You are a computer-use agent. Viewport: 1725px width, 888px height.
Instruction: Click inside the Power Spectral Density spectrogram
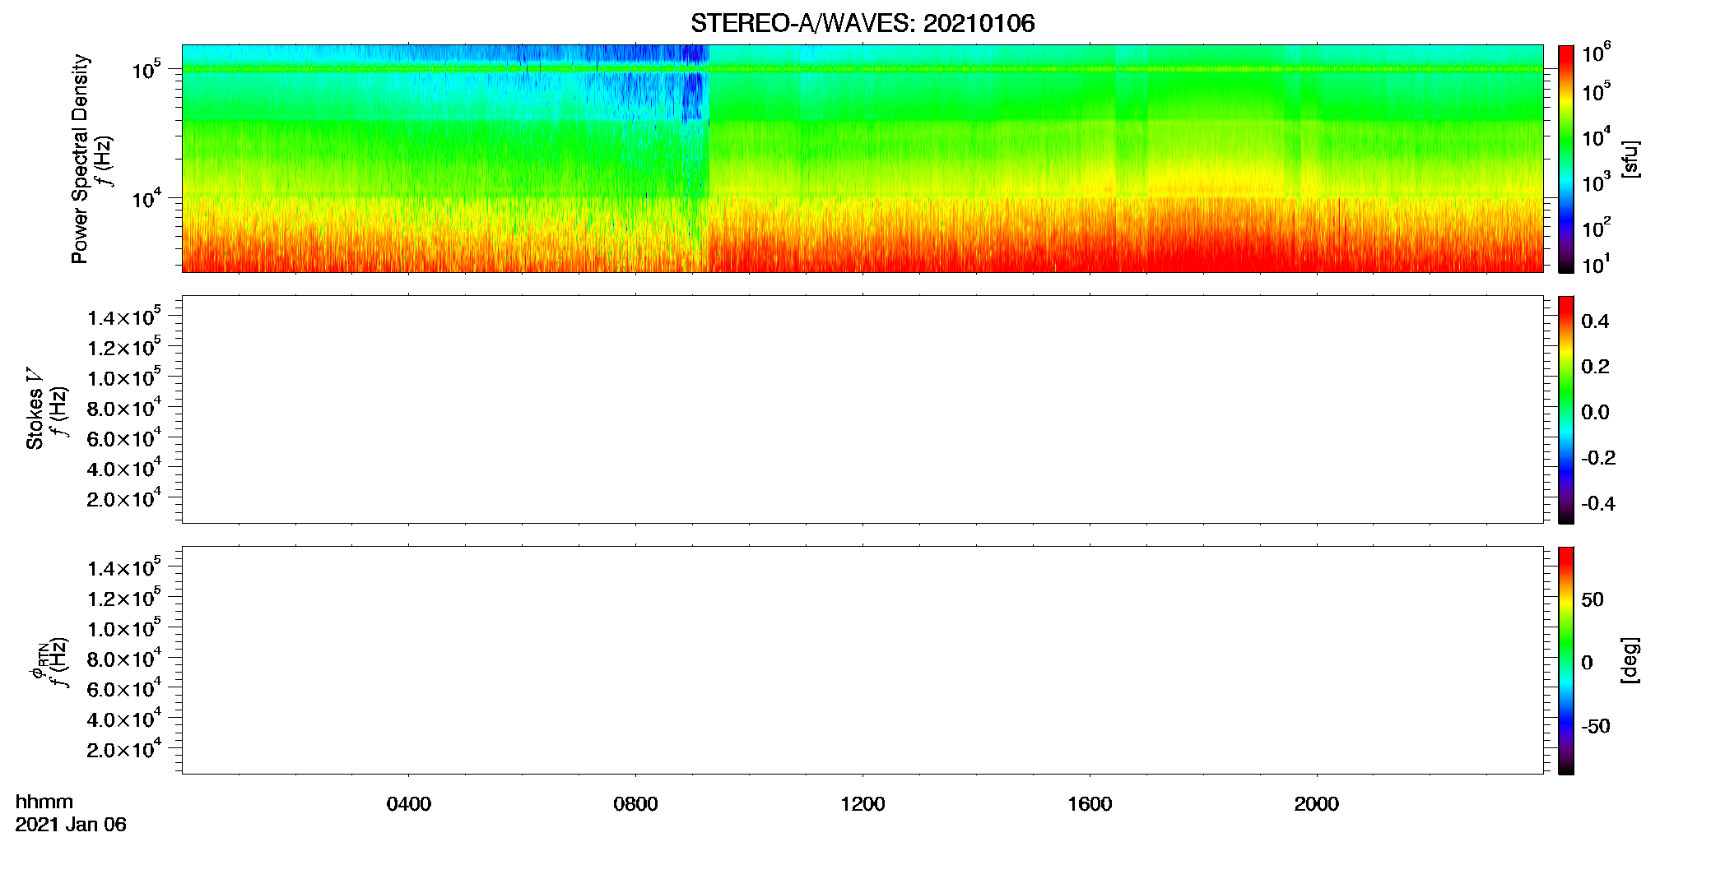point(862,158)
